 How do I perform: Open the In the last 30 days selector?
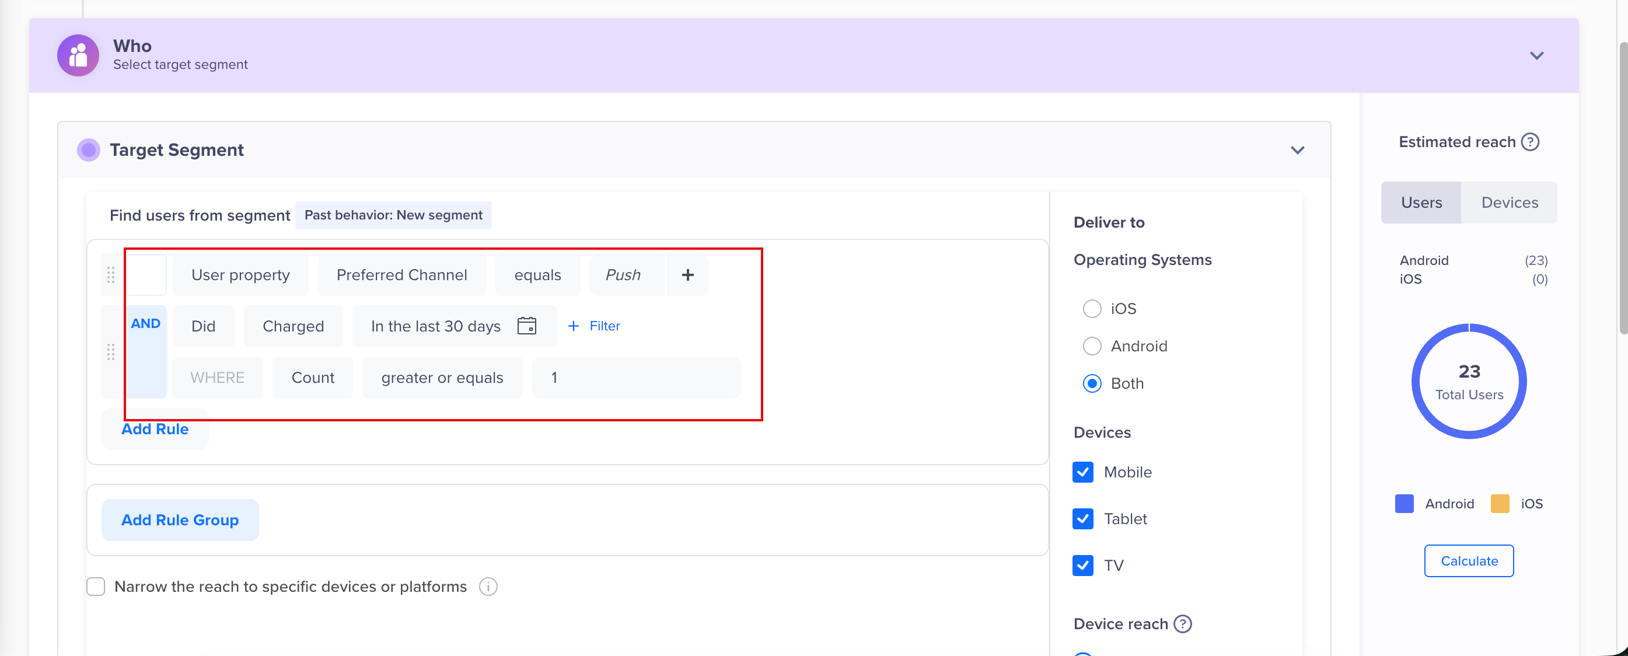point(435,326)
